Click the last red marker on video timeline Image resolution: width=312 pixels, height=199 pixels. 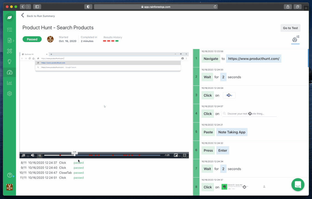pos(139,155)
